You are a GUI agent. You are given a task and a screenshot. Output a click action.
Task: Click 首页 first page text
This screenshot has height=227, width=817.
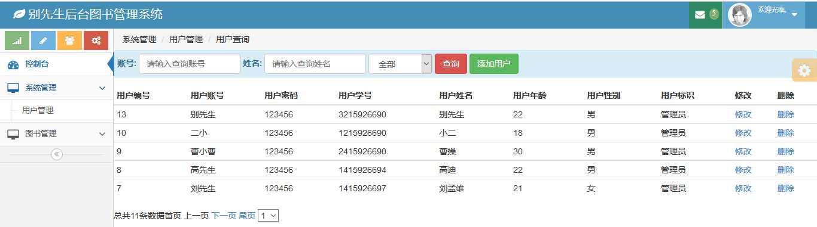[x=173, y=216]
